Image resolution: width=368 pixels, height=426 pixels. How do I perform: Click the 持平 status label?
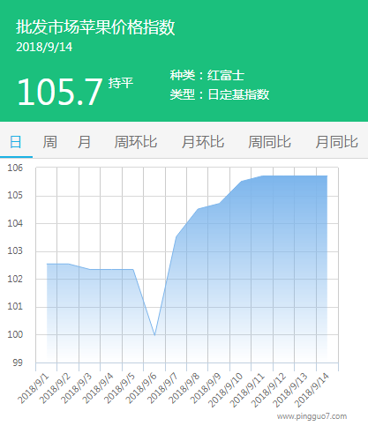pyautogui.click(x=121, y=83)
